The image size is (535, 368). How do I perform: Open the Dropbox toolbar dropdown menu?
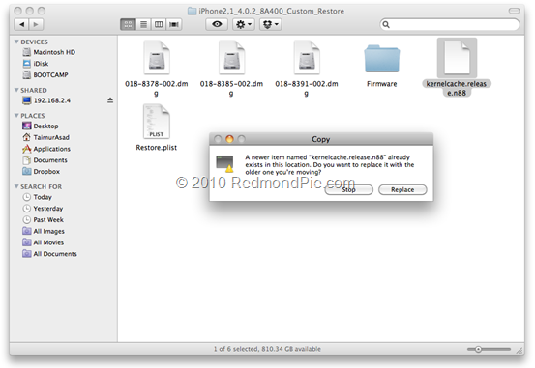coord(271,24)
